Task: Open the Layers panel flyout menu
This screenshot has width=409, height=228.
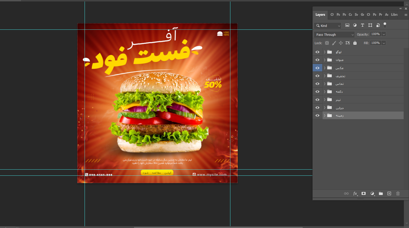Action: [x=406, y=15]
